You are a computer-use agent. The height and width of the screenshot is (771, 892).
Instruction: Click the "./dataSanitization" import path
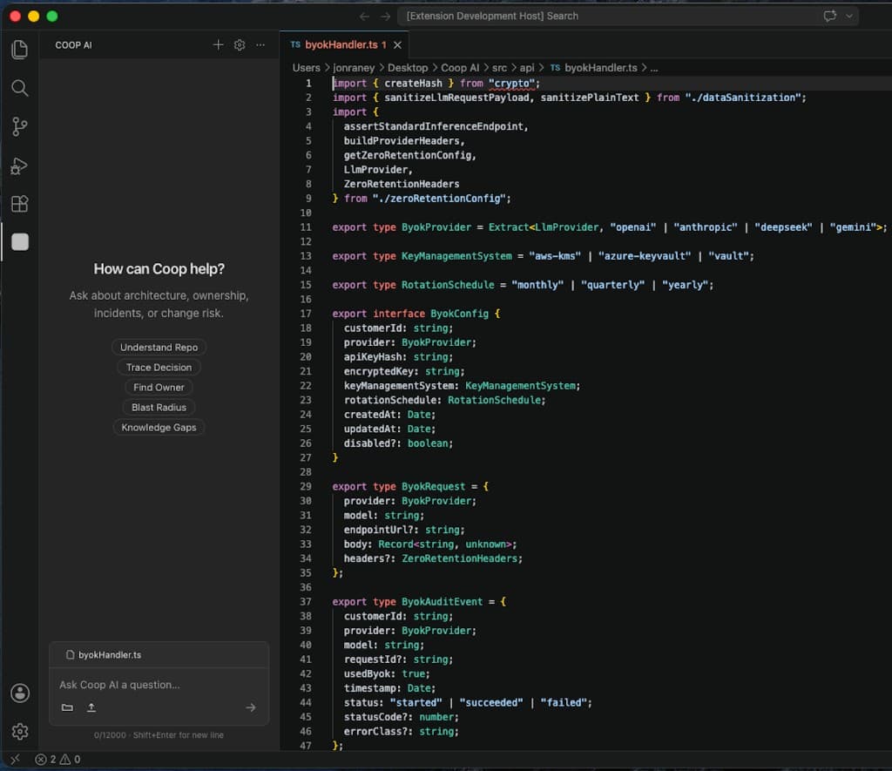click(x=743, y=98)
